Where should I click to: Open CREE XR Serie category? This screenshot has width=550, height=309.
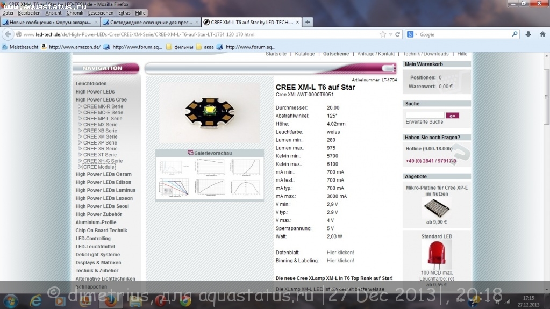(100, 149)
